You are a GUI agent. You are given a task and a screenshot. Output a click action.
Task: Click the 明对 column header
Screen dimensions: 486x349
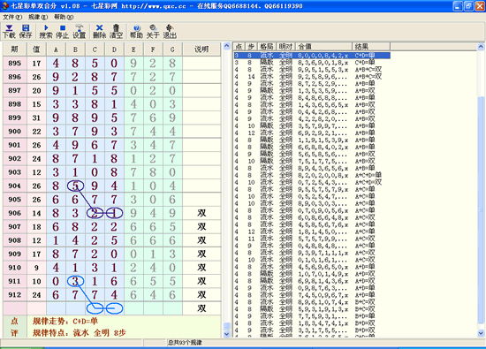click(x=285, y=47)
